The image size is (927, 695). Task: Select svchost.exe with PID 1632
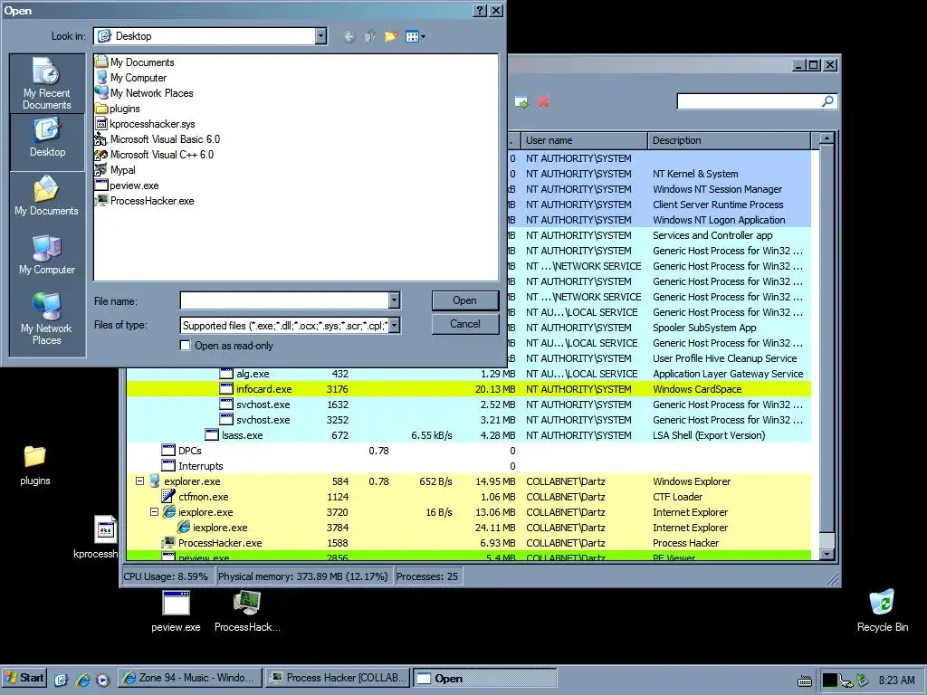(468, 405)
